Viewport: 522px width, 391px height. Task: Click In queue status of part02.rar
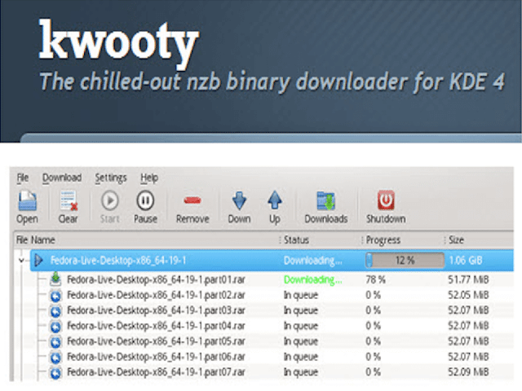coord(301,295)
